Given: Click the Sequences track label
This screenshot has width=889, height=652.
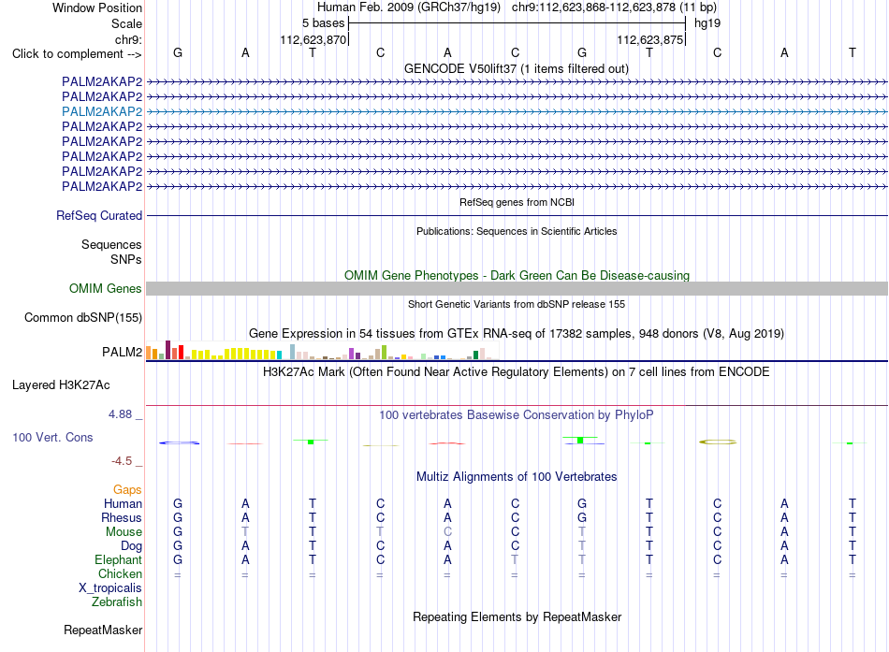Looking at the screenshot, I should (x=111, y=244).
